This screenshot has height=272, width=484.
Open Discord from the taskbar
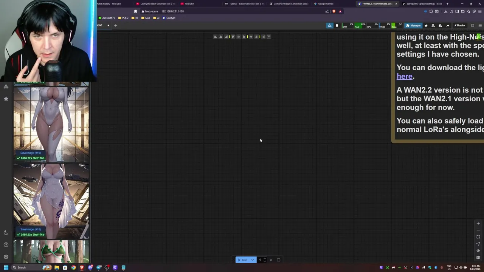coord(90,267)
